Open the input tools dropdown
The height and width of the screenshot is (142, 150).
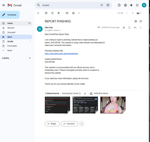coord(139,13)
